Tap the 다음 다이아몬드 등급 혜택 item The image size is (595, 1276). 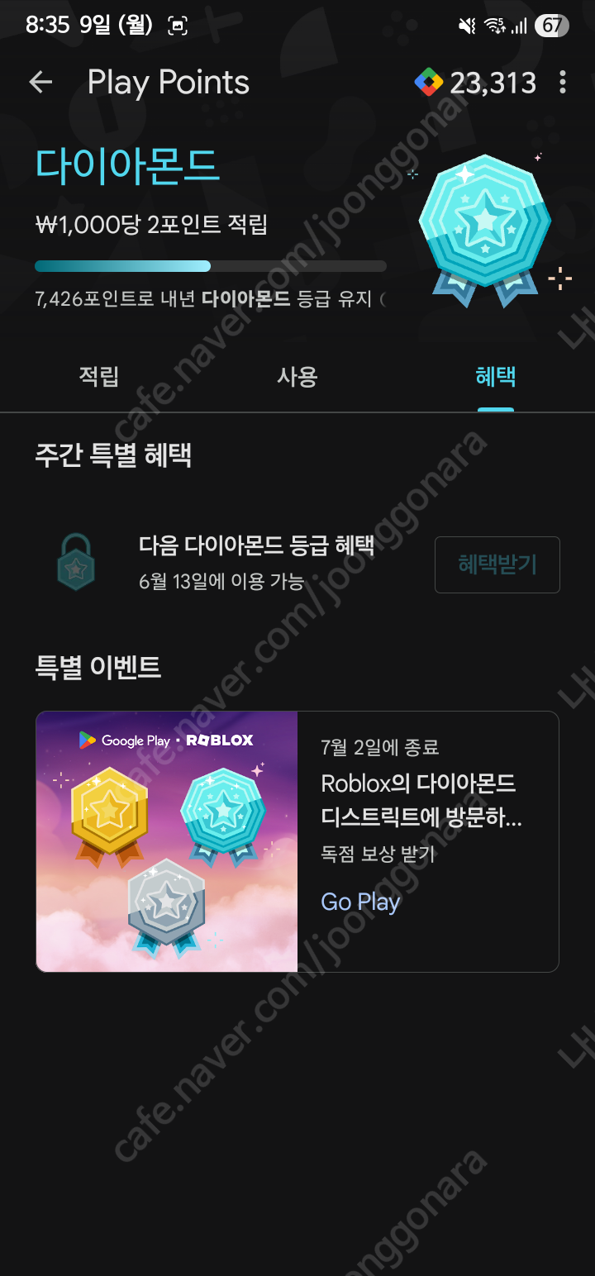257,545
